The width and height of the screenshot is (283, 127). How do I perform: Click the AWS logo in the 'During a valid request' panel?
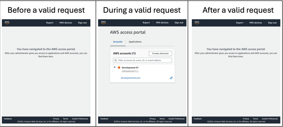[x=103, y=22]
